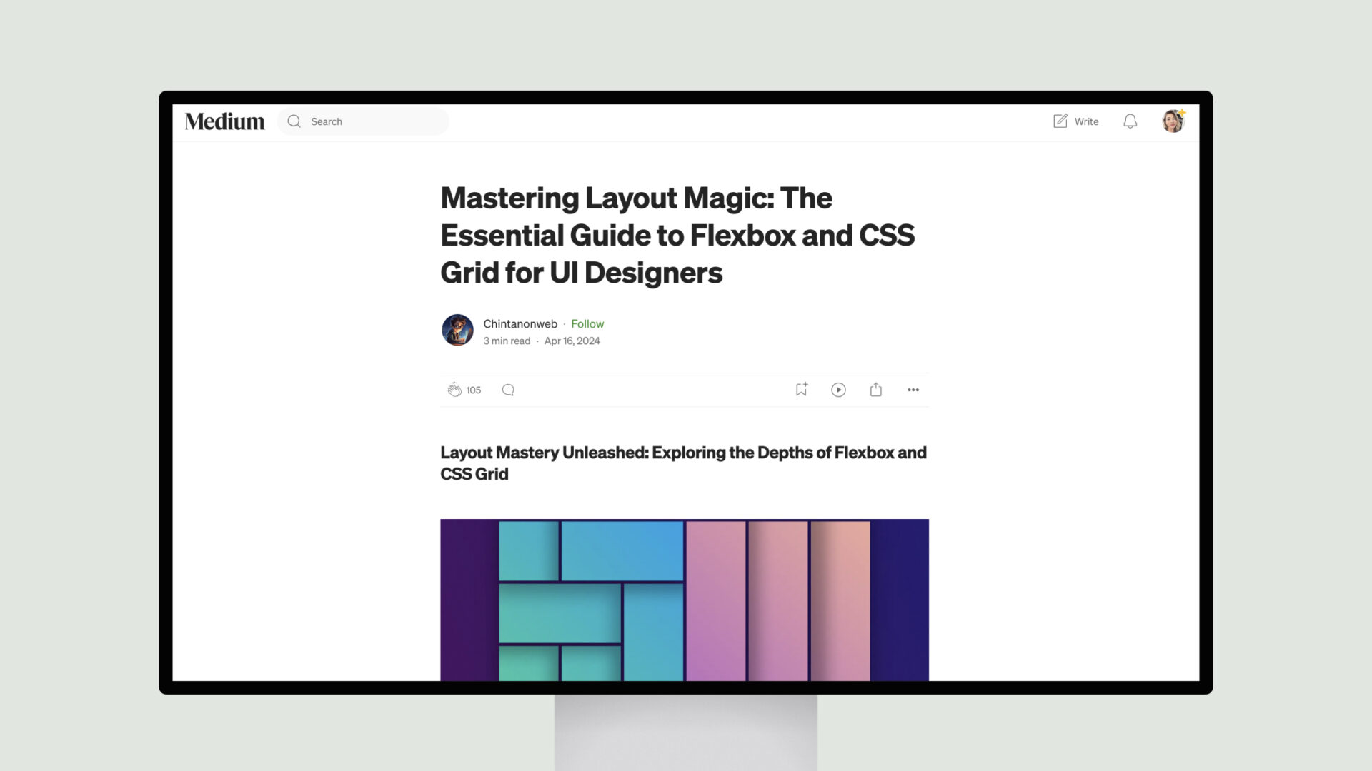Click the search magnifier icon
Image resolution: width=1372 pixels, height=771 pixels.
point(294,121)
